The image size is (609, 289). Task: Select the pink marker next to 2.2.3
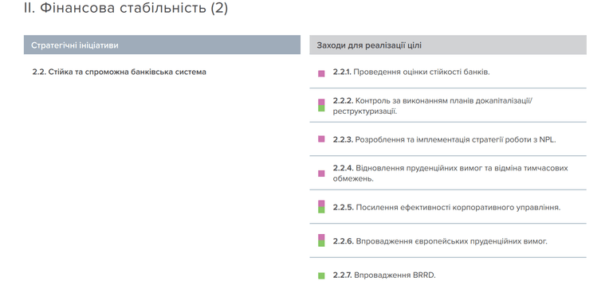pyautogui.click(x=321, y=139)
